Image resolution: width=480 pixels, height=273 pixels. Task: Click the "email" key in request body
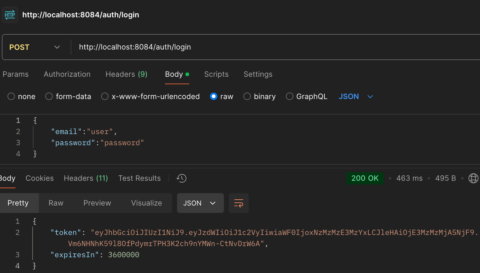click(66, 132)
